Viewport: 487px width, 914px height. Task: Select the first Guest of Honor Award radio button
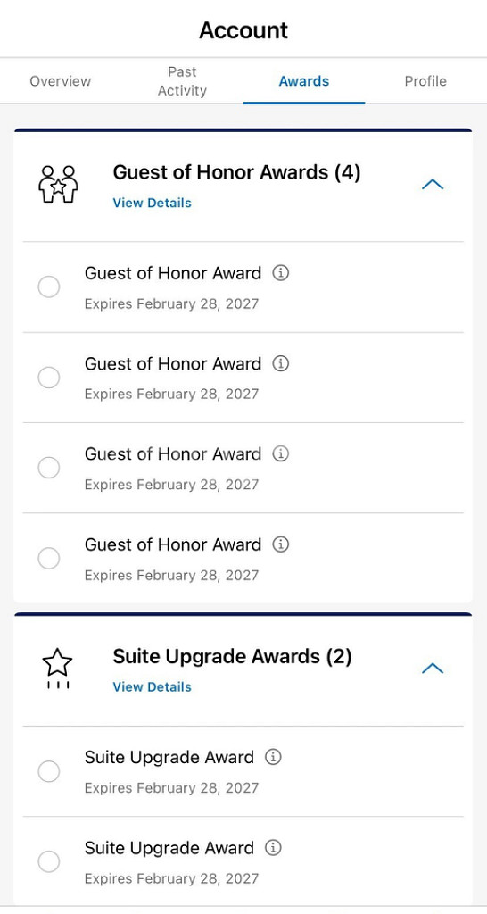pyautogui.click(x=49, y=287)
